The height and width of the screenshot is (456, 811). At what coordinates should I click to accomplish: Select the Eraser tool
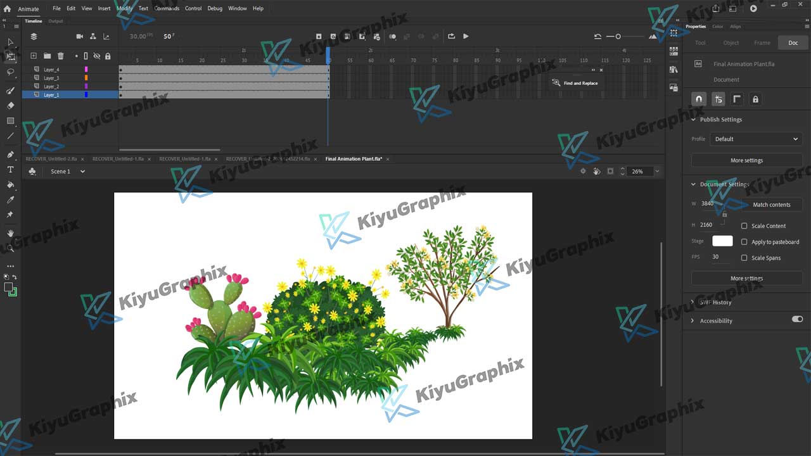click(10, 105)
